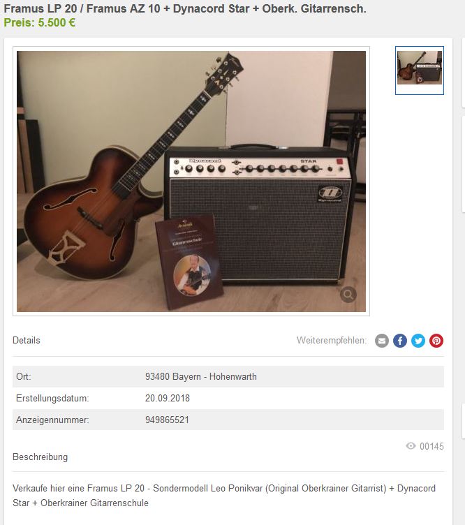Click the Details section heading
Screen dimensions: 465x525
(x=27, y=340)
